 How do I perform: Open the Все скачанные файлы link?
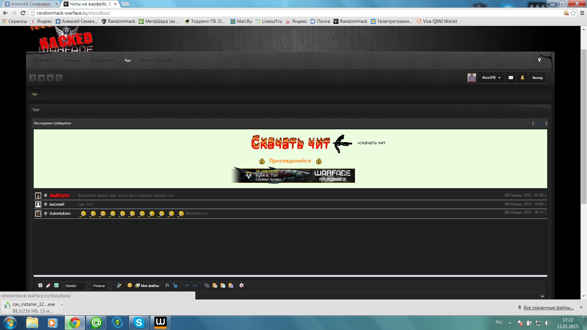pos(548,307)
